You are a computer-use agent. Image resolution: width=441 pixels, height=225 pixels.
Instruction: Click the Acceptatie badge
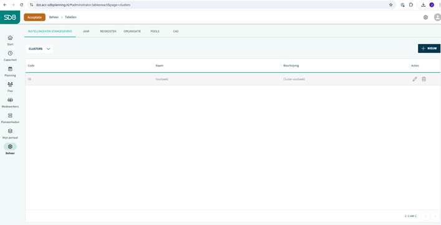35,17
